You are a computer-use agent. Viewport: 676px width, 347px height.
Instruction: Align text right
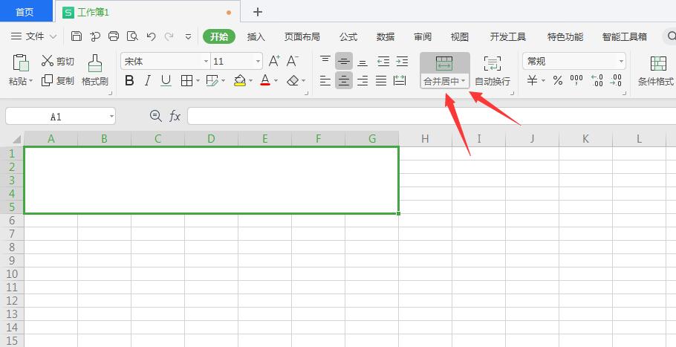tap(363, 80)
